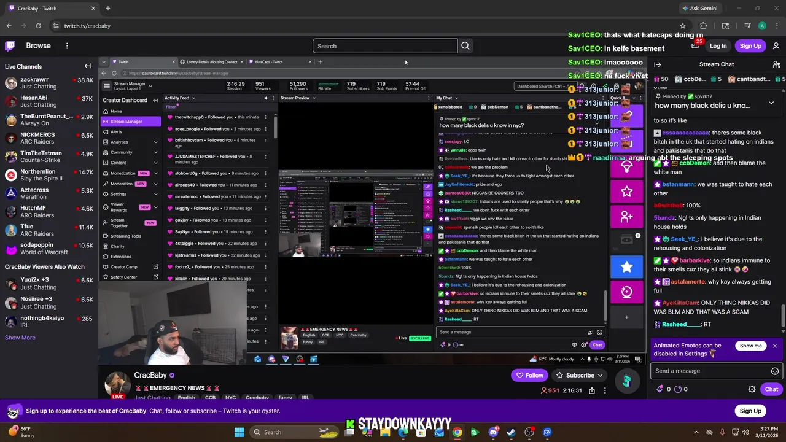Share the stream with the share icon
Image resolution: width=786 pixels, height=442 pixels.
point(591,390)
